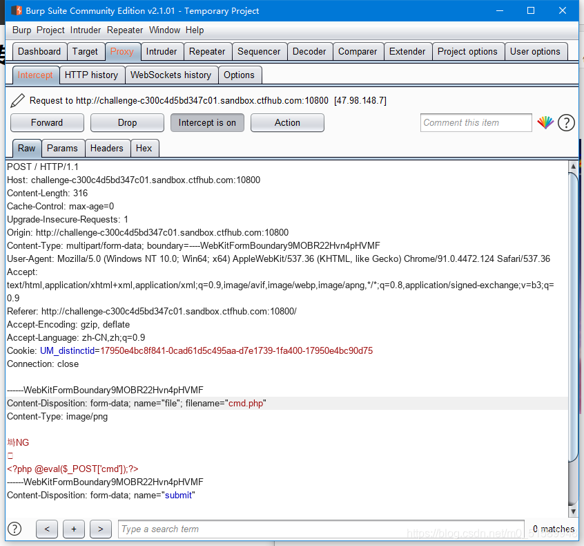Screen dimensions: 584x546
Task: Open the Project menu
Action: point(50,30)
